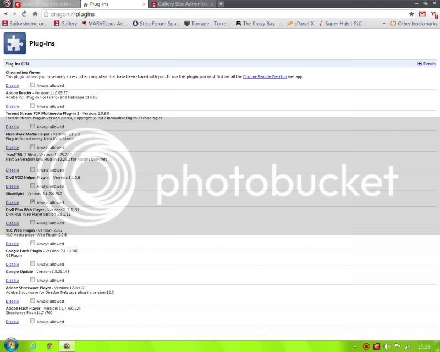Go back using the browser back arrow

coord(5,14)
